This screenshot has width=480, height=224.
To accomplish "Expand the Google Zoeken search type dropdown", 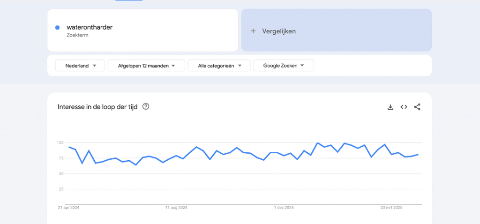I will (x=283, y=66).
